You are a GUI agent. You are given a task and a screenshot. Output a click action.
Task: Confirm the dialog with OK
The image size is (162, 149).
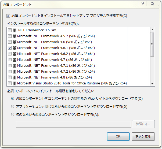click(x=118, y=136)
